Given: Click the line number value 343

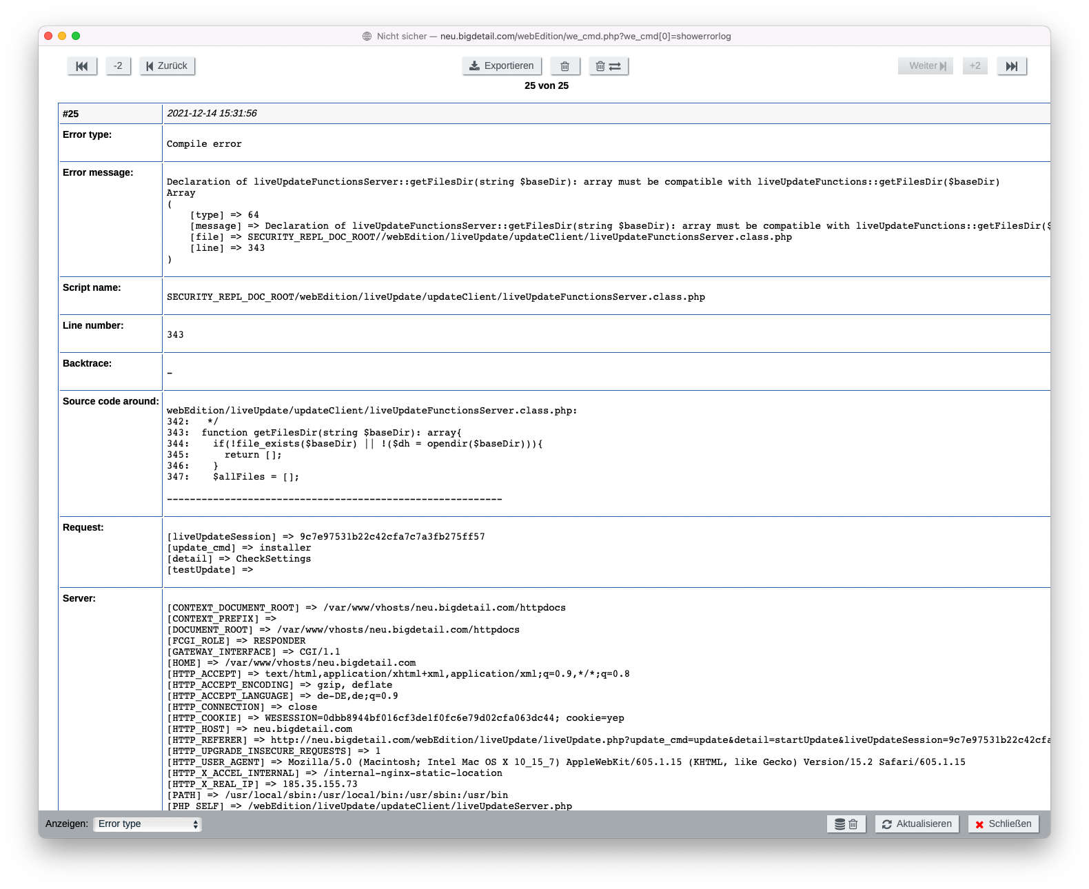Looking at the screenshot, I should click(175, 335).
